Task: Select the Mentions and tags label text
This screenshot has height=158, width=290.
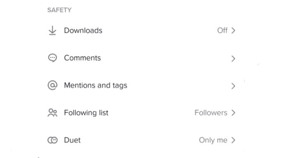Action: [96, 85]
